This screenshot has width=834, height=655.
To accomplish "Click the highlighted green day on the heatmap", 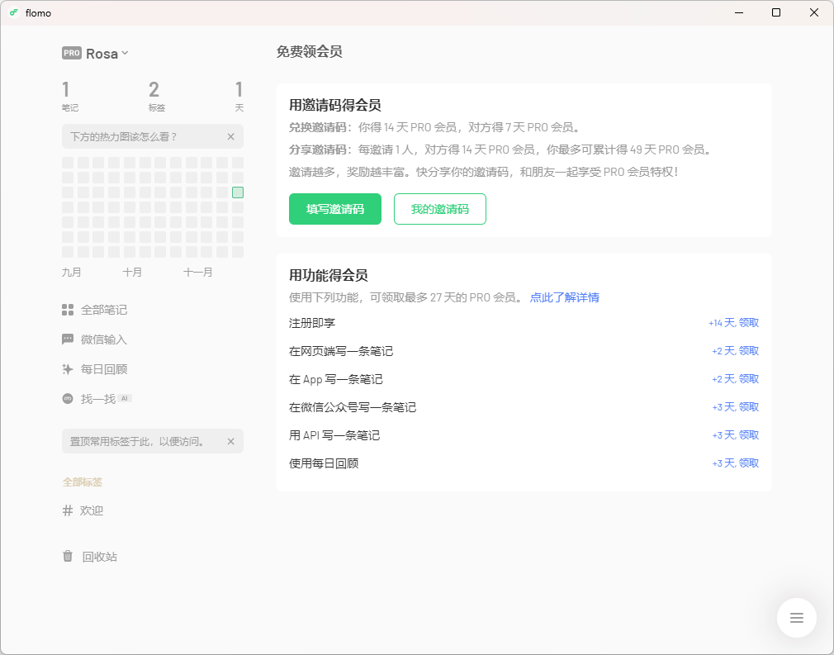I will point(237,192).
